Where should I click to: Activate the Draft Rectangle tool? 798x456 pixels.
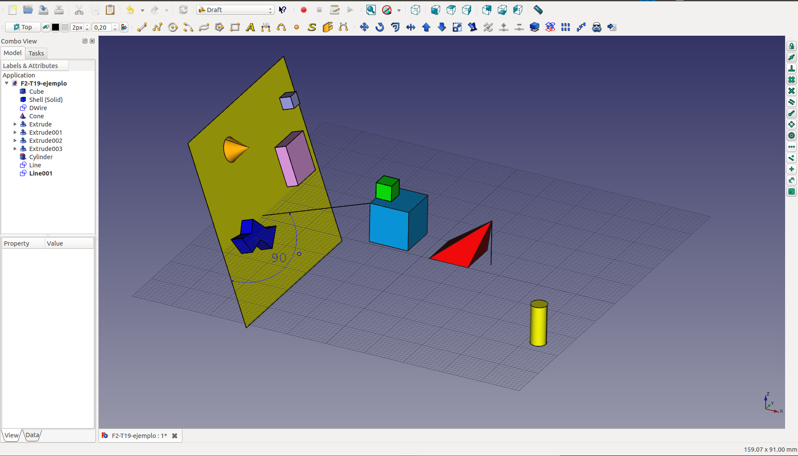coord(235,27)
